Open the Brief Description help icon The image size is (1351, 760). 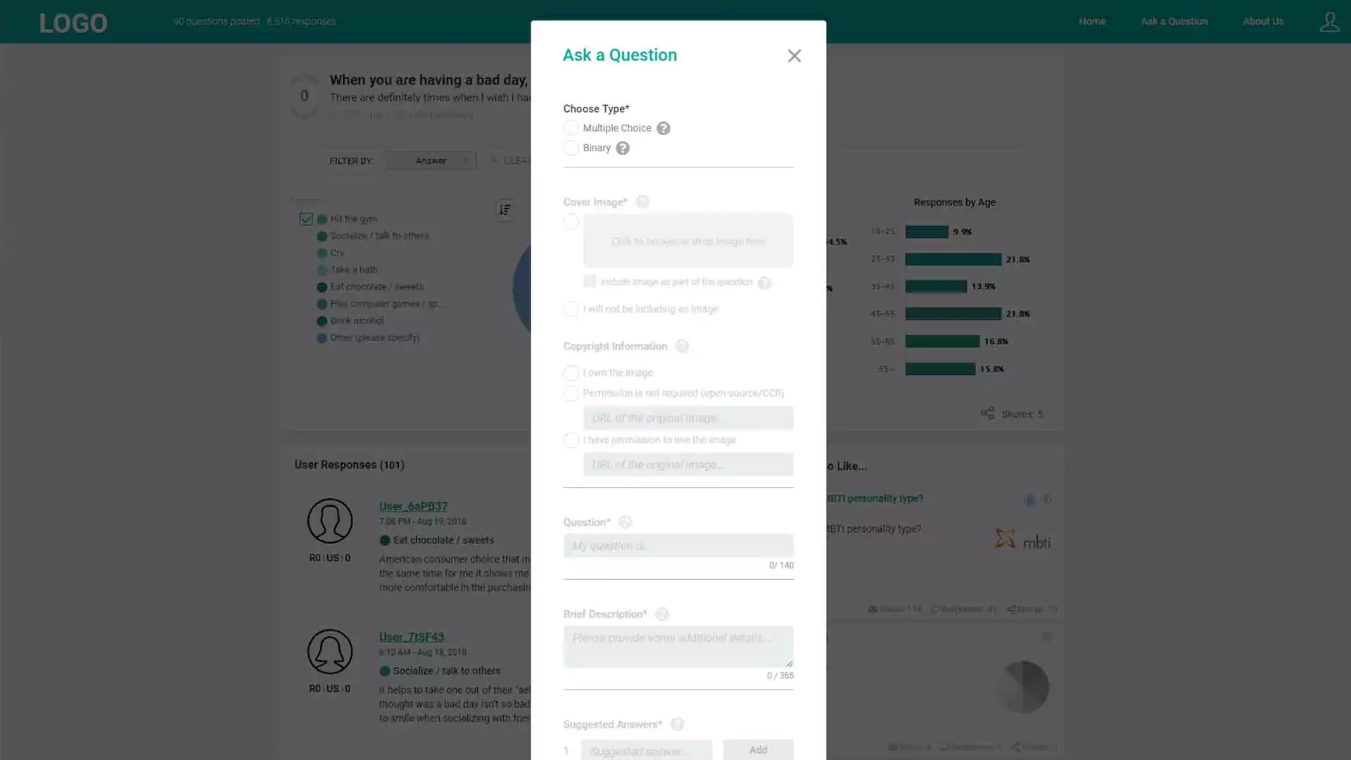(x=661, y=614)
